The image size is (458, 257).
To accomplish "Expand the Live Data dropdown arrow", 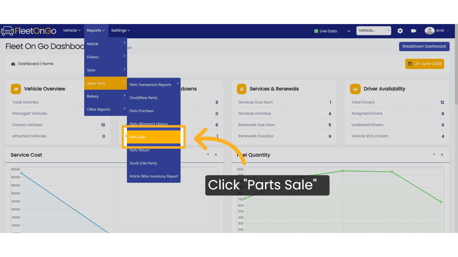I will click(349, 31).
